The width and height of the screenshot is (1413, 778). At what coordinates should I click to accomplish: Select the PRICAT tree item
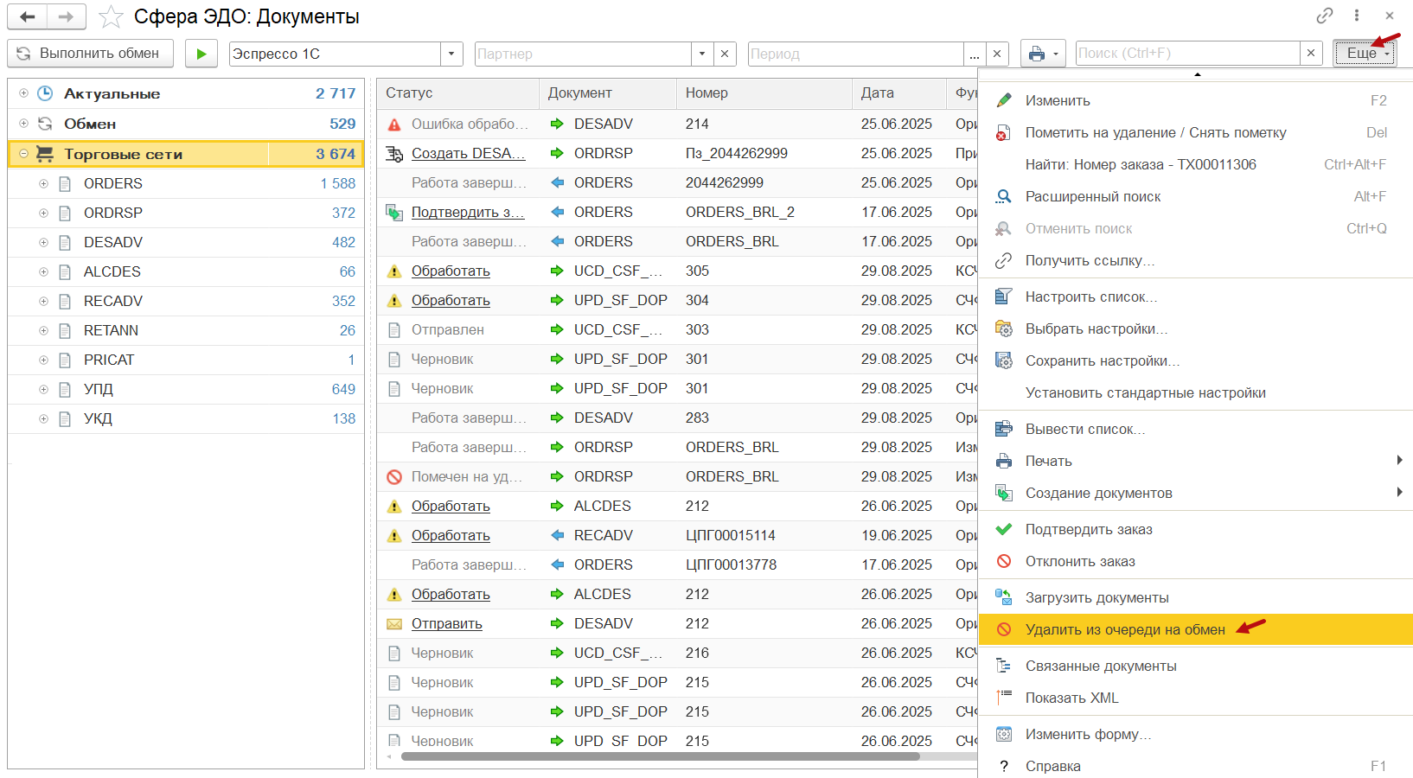(x=186, y=360)
